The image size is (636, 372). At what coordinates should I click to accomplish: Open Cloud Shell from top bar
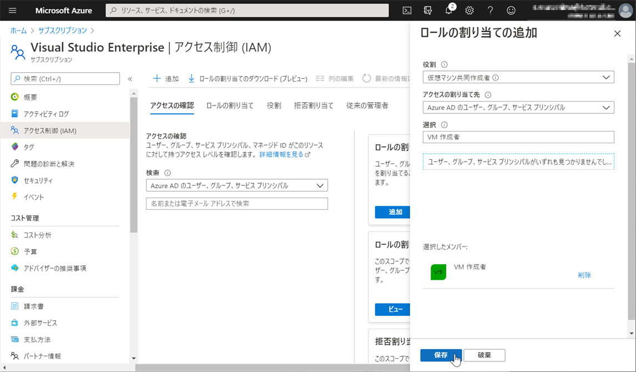click(407, 11)
